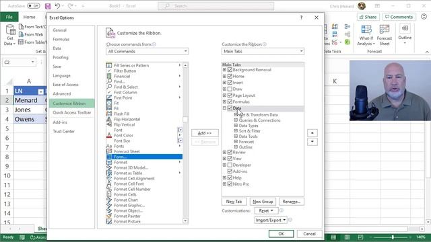
Task: Open the Advanced options category
Action: coord(62,94)
